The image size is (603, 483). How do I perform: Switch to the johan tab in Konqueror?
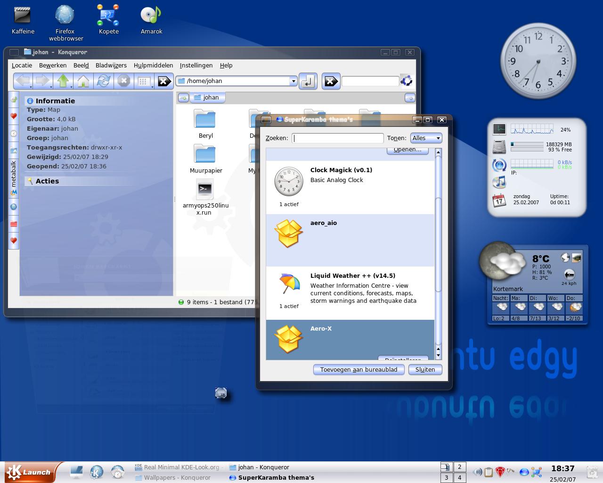point(207,98)
